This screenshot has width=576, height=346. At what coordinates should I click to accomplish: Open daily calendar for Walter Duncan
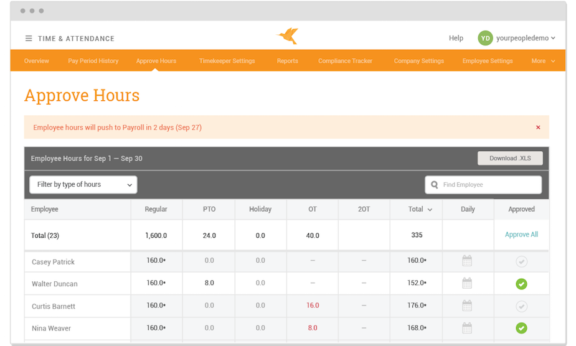(467, 283)
